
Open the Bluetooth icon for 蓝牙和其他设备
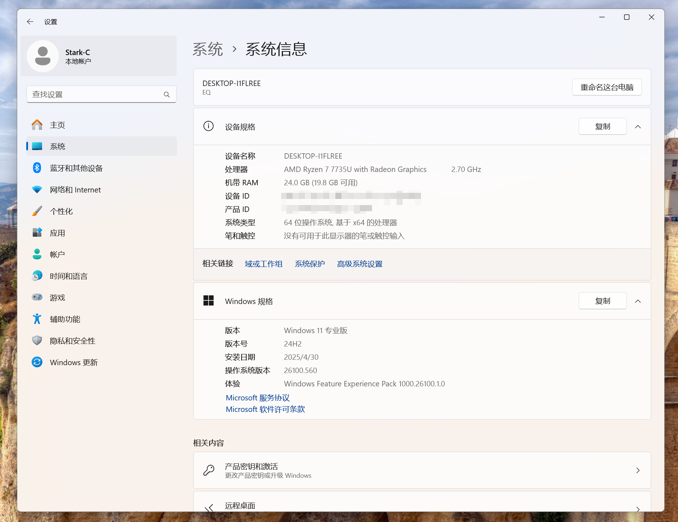(37, 168)
